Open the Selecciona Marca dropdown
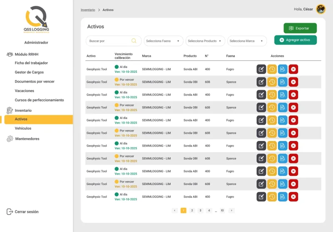333x232 pixels. pos(247,41)
